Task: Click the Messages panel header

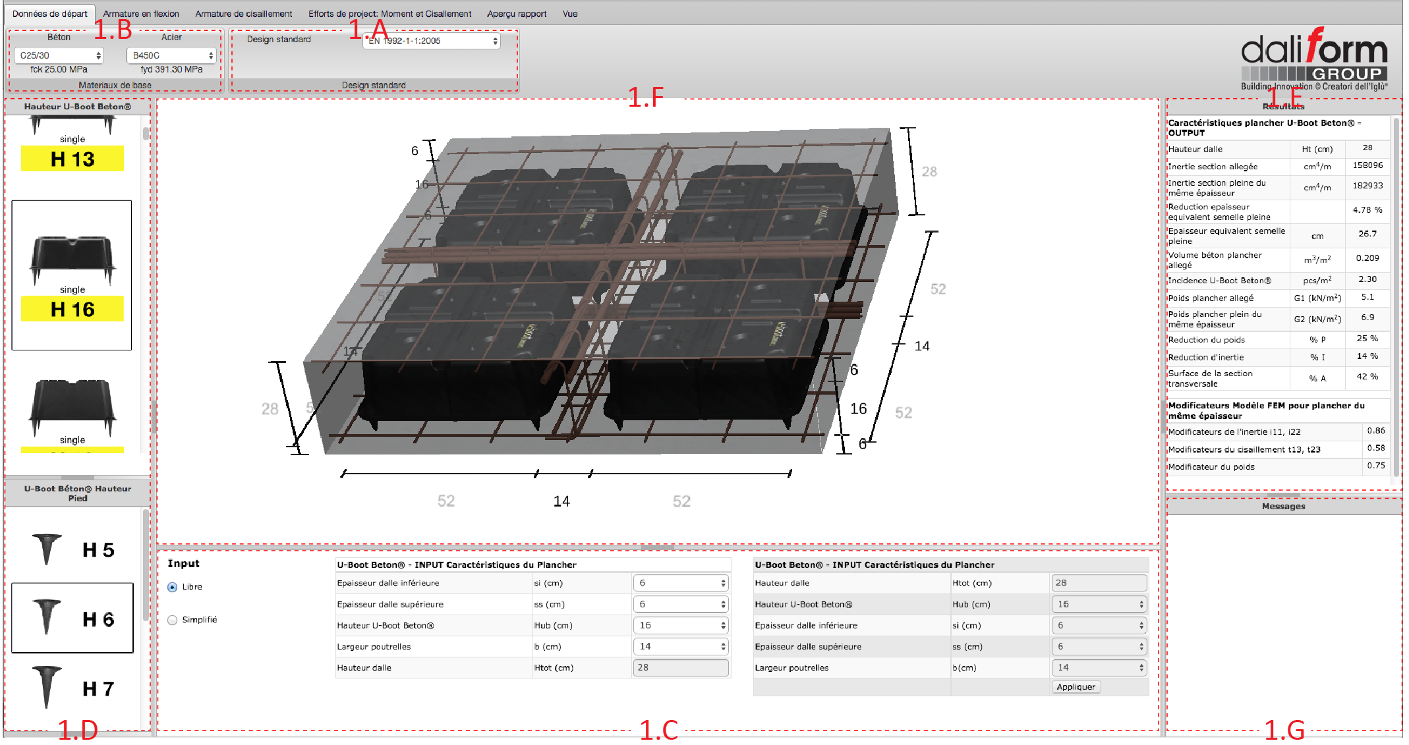Action: [1283, 507]
